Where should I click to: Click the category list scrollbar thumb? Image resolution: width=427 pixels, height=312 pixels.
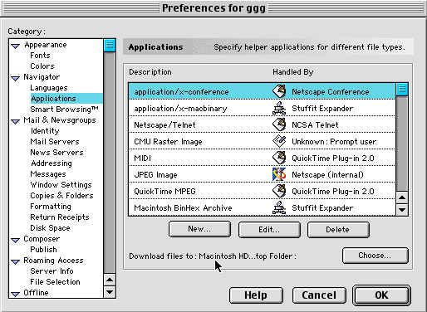[x=110, y=45]
